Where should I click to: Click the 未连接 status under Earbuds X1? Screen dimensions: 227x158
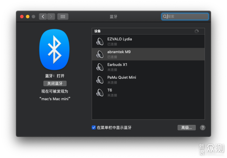112,70
